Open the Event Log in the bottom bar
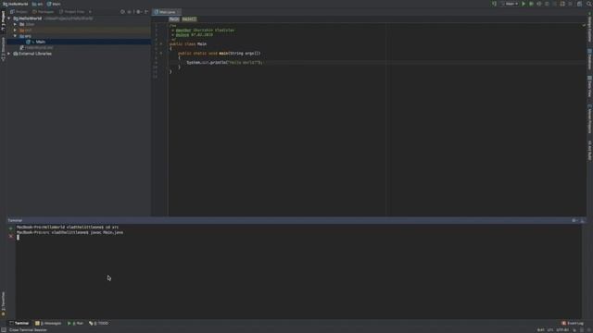The image size is (593, 333). coord(573,323)
